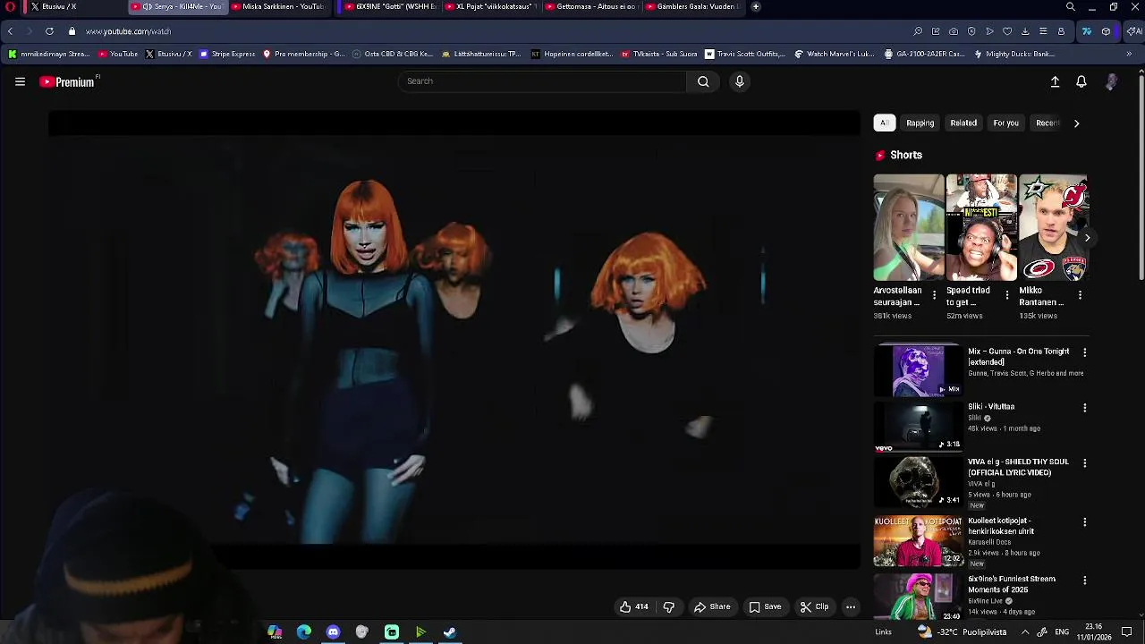Open options for Kuolleet kotipojat video
The height and width of the screenshot is (644, 1145).
[x=1084, y=521]
